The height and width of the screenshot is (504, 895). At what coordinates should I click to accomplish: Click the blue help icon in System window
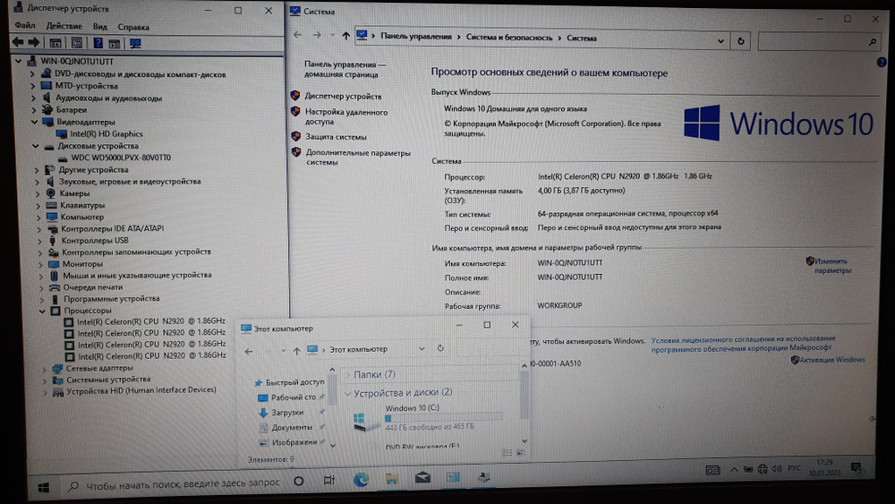click(x=882, y=62)
